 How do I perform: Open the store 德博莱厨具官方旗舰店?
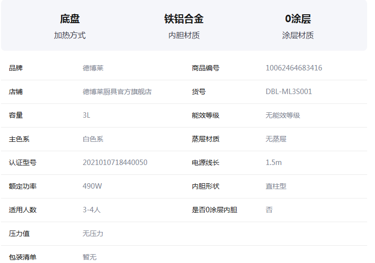(117, 92)
